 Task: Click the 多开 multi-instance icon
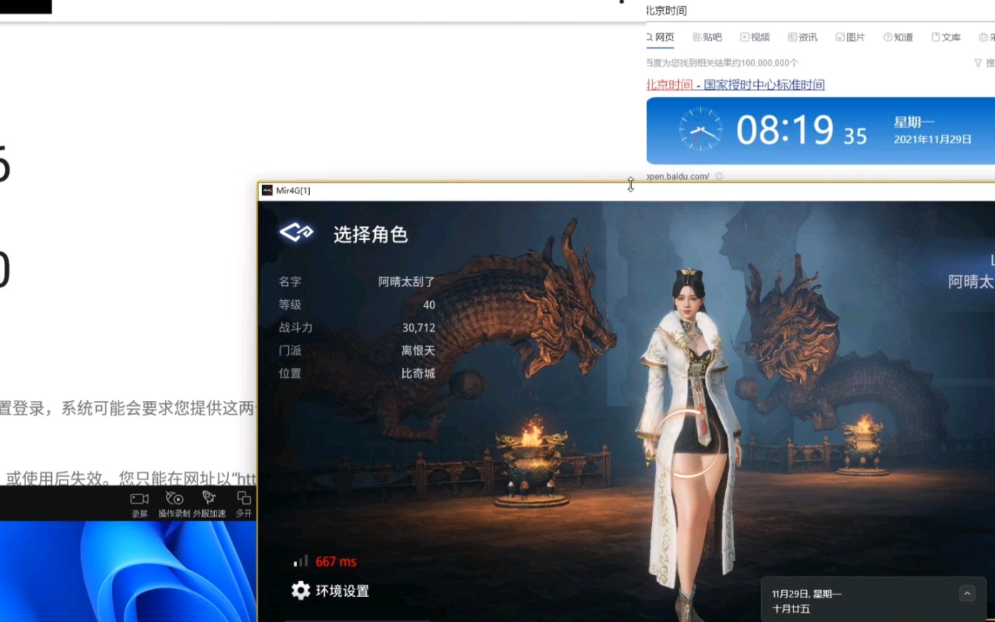[244, 498]
